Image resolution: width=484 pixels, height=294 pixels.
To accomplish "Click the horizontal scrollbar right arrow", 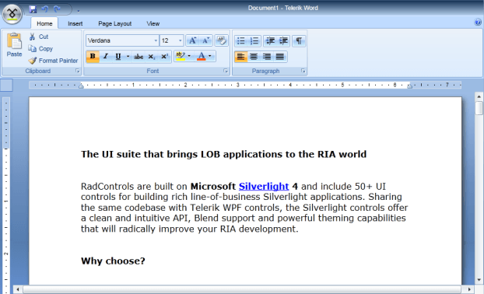I will click(469, 289).
